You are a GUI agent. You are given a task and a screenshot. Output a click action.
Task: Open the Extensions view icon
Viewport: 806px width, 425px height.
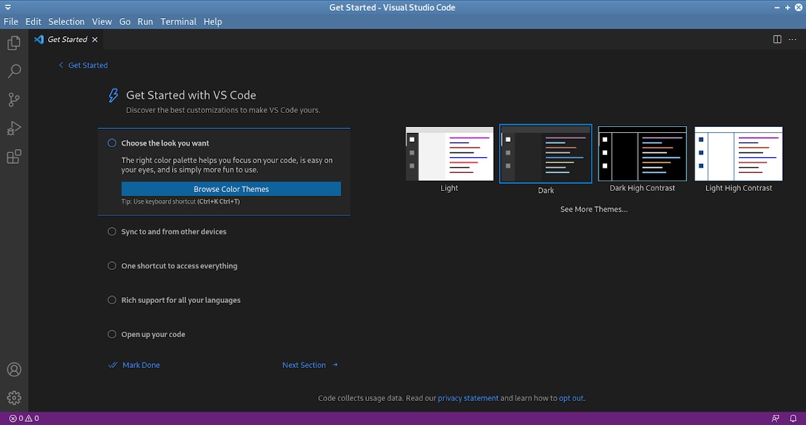tap(13, 157)
